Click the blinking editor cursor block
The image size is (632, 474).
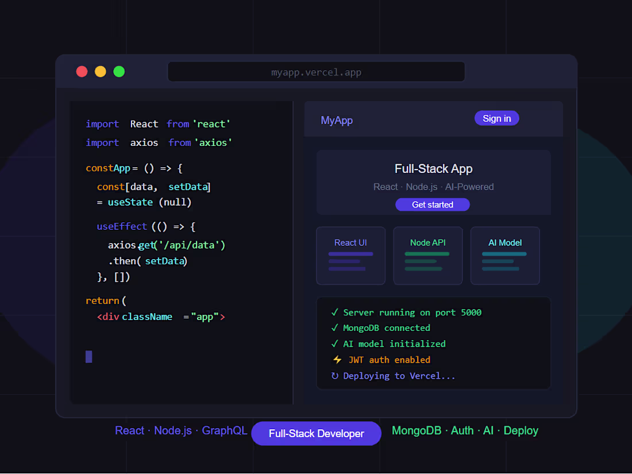[x=89, y=357]
